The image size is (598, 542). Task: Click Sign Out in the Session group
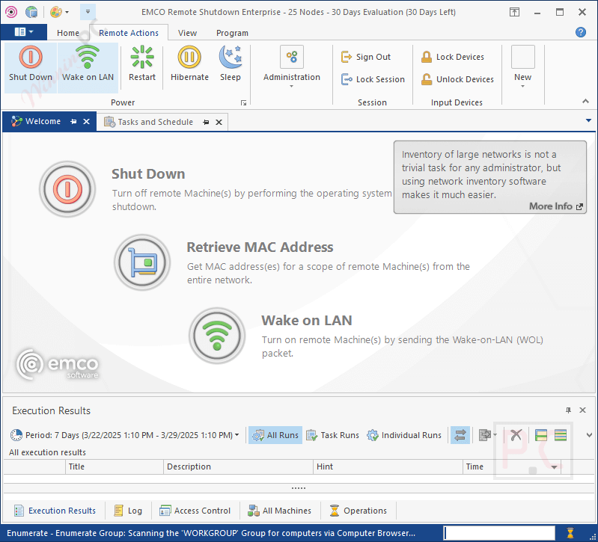point(366,57)
